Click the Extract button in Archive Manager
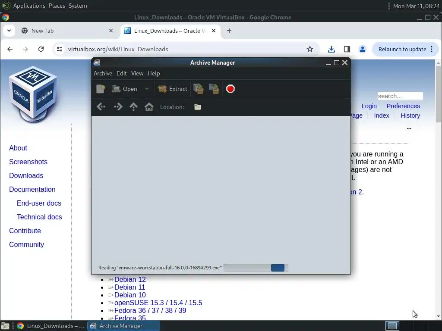 coord(172,89)
